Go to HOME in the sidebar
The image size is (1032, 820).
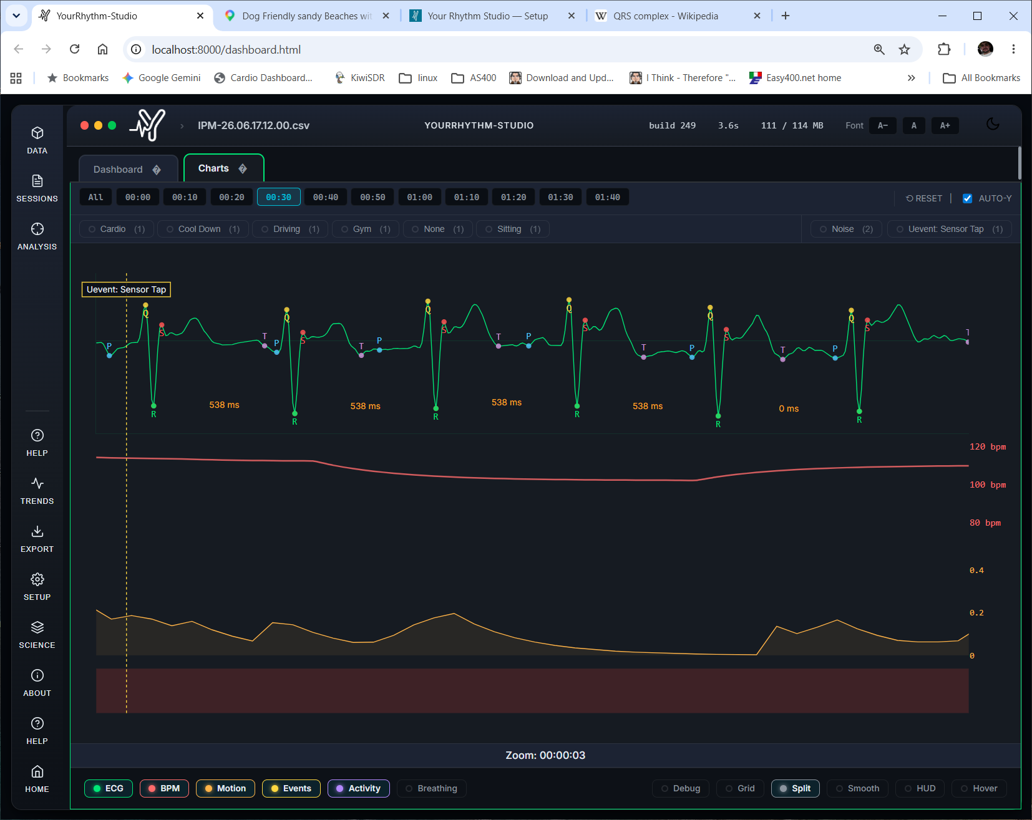(x=37, y=779)
